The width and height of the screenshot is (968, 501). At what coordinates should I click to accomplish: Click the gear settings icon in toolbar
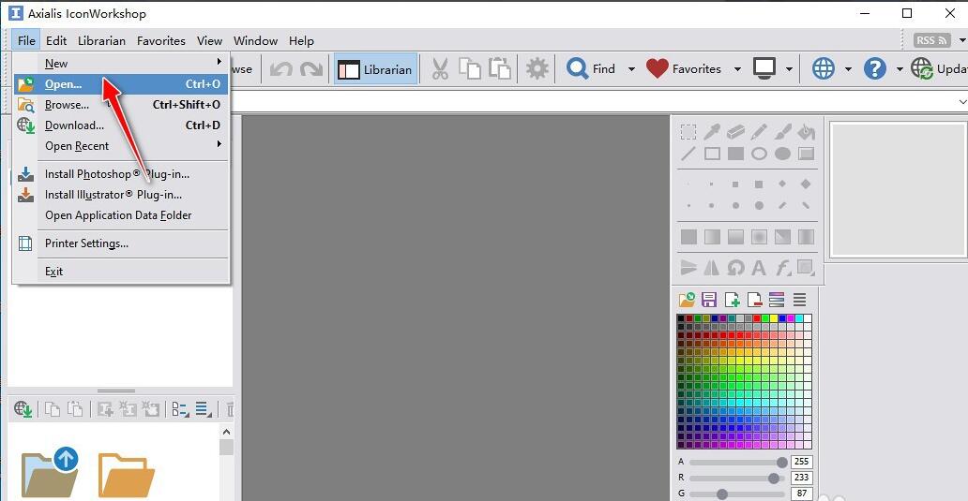point(537,69)
